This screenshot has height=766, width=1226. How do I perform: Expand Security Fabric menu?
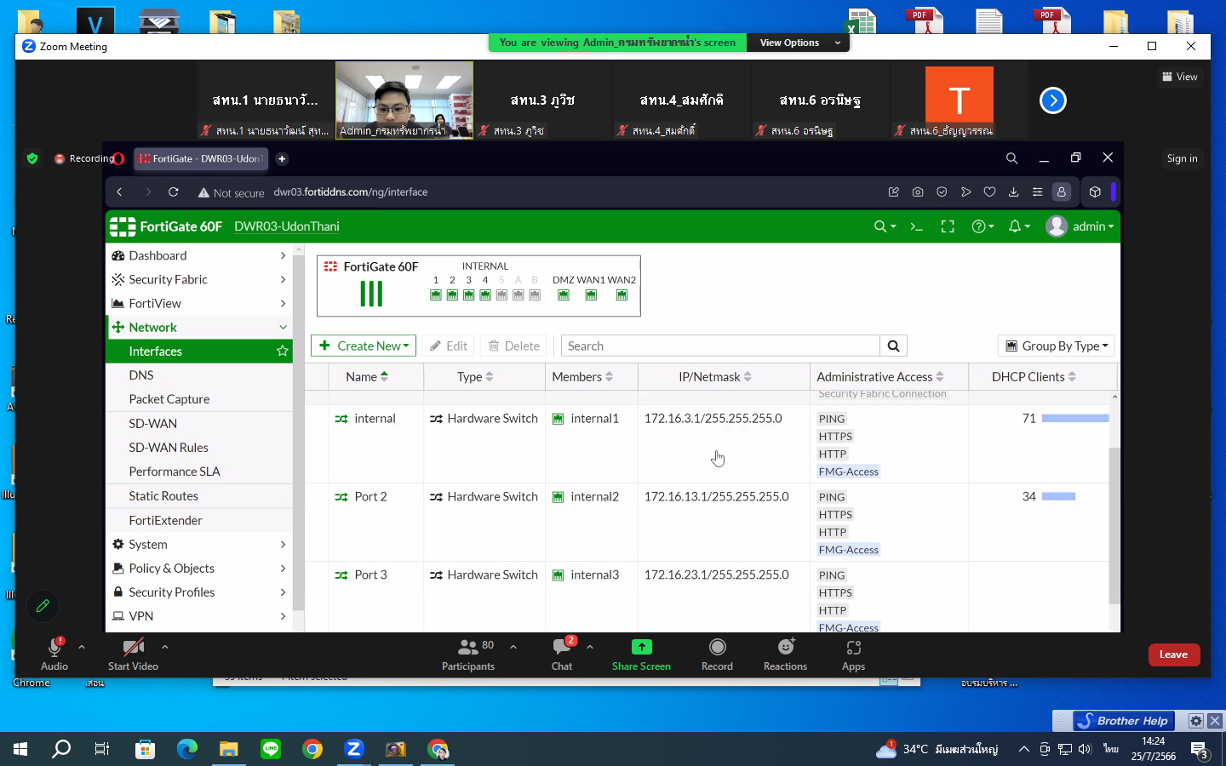click(199, 279)
